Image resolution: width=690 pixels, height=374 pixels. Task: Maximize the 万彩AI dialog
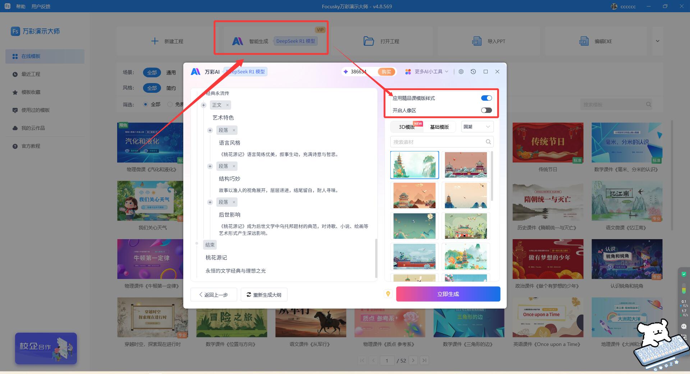point(486,72)
